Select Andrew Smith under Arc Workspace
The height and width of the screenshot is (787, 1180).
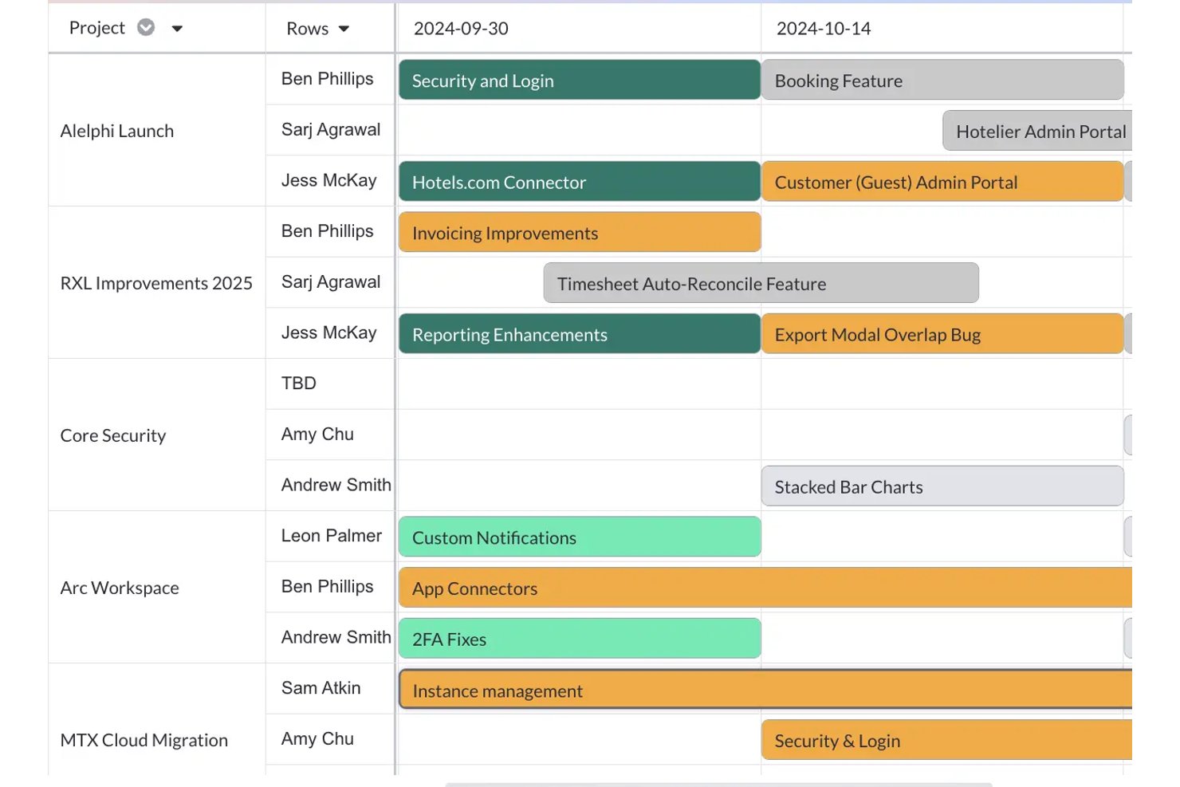(330, 638)
